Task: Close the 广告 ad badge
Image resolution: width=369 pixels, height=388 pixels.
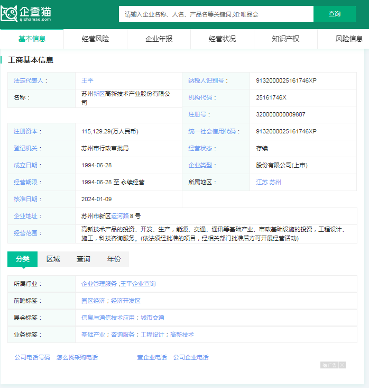Action: (342, 365)
